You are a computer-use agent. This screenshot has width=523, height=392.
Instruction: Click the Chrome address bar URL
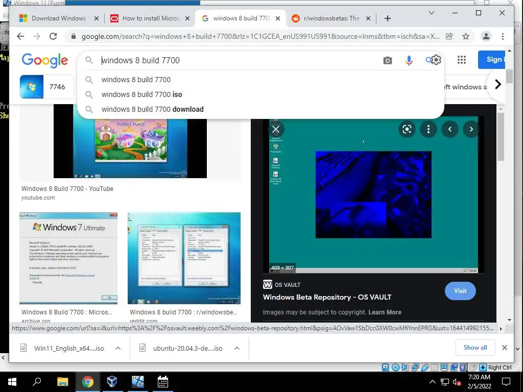pos(260,36)
